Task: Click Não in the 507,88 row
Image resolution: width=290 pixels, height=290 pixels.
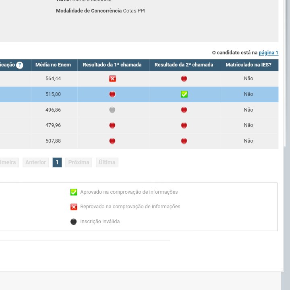Action: tap(249, 141)
